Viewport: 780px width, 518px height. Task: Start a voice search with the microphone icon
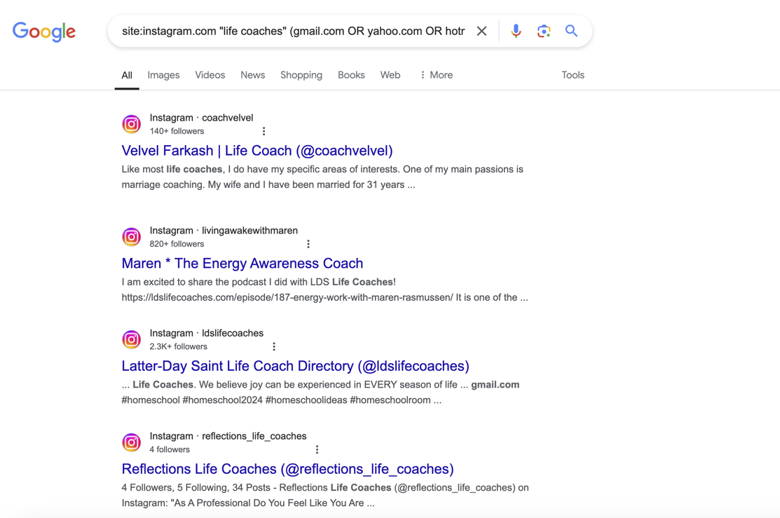click(516, 31)
